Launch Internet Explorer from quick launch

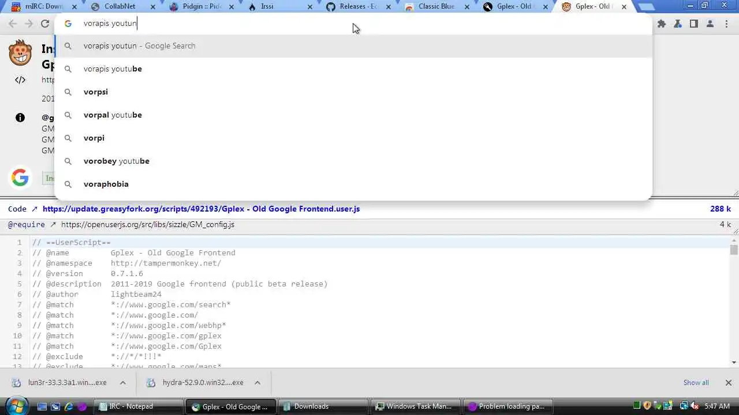coord(69,406)
